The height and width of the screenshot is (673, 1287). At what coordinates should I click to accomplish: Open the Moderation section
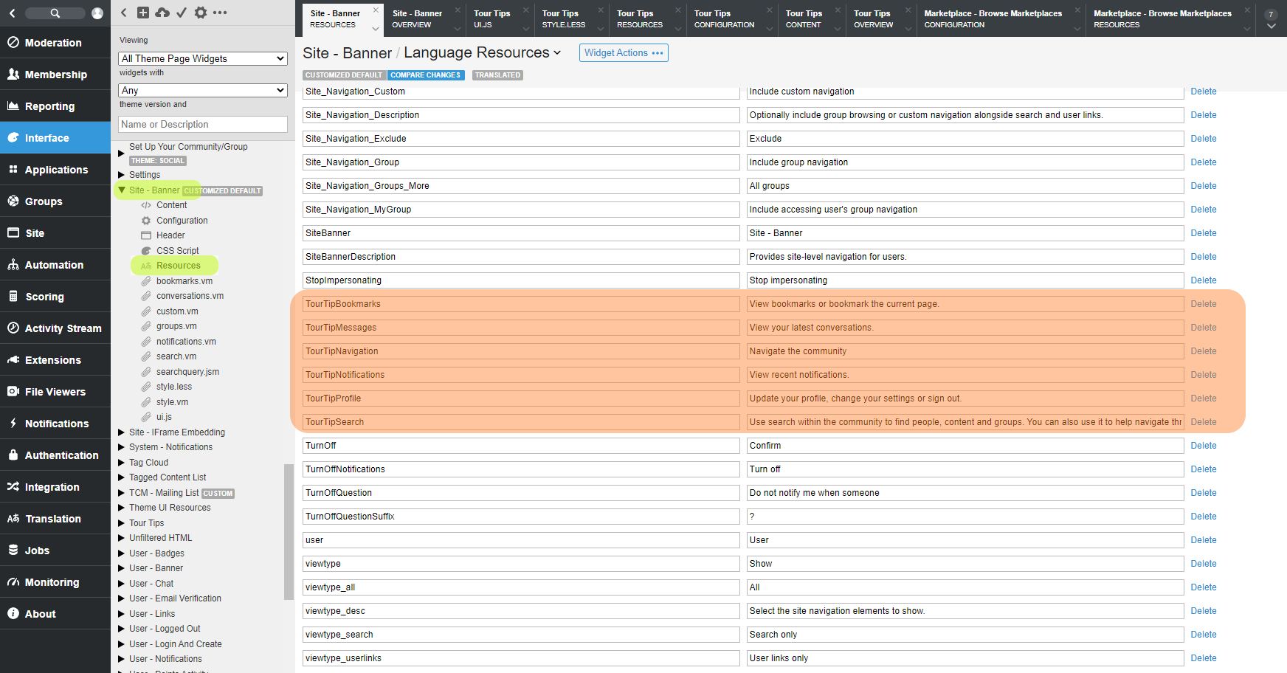point(55,43)
